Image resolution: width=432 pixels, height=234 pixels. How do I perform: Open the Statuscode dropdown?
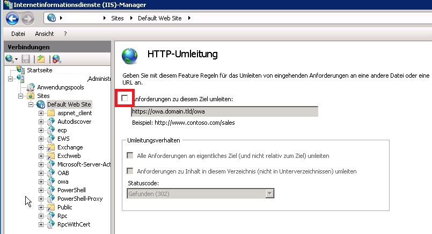pos(270,193)
